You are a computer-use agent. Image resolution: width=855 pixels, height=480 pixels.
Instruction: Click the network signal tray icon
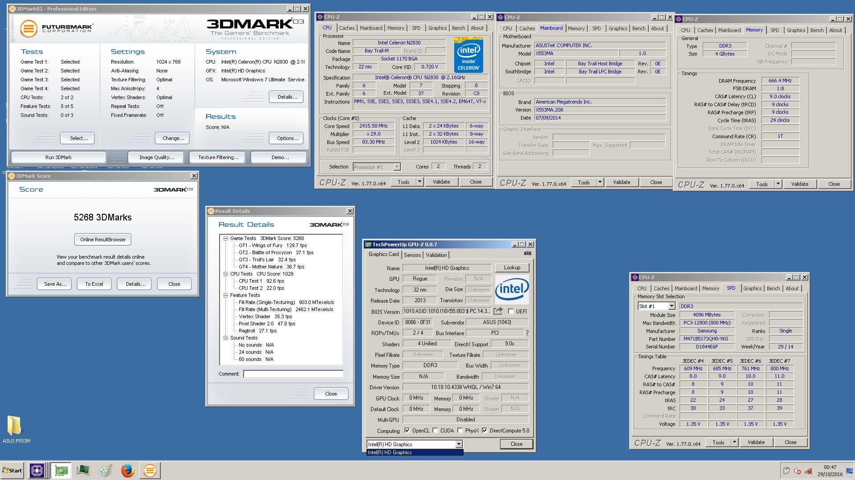808,471
